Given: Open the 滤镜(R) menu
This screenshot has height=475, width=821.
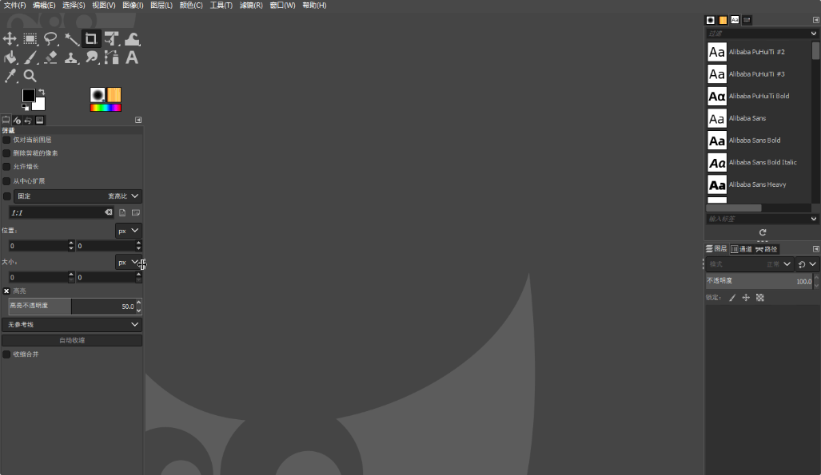Looking at the screenshot, I should click(x=251, y=6).
